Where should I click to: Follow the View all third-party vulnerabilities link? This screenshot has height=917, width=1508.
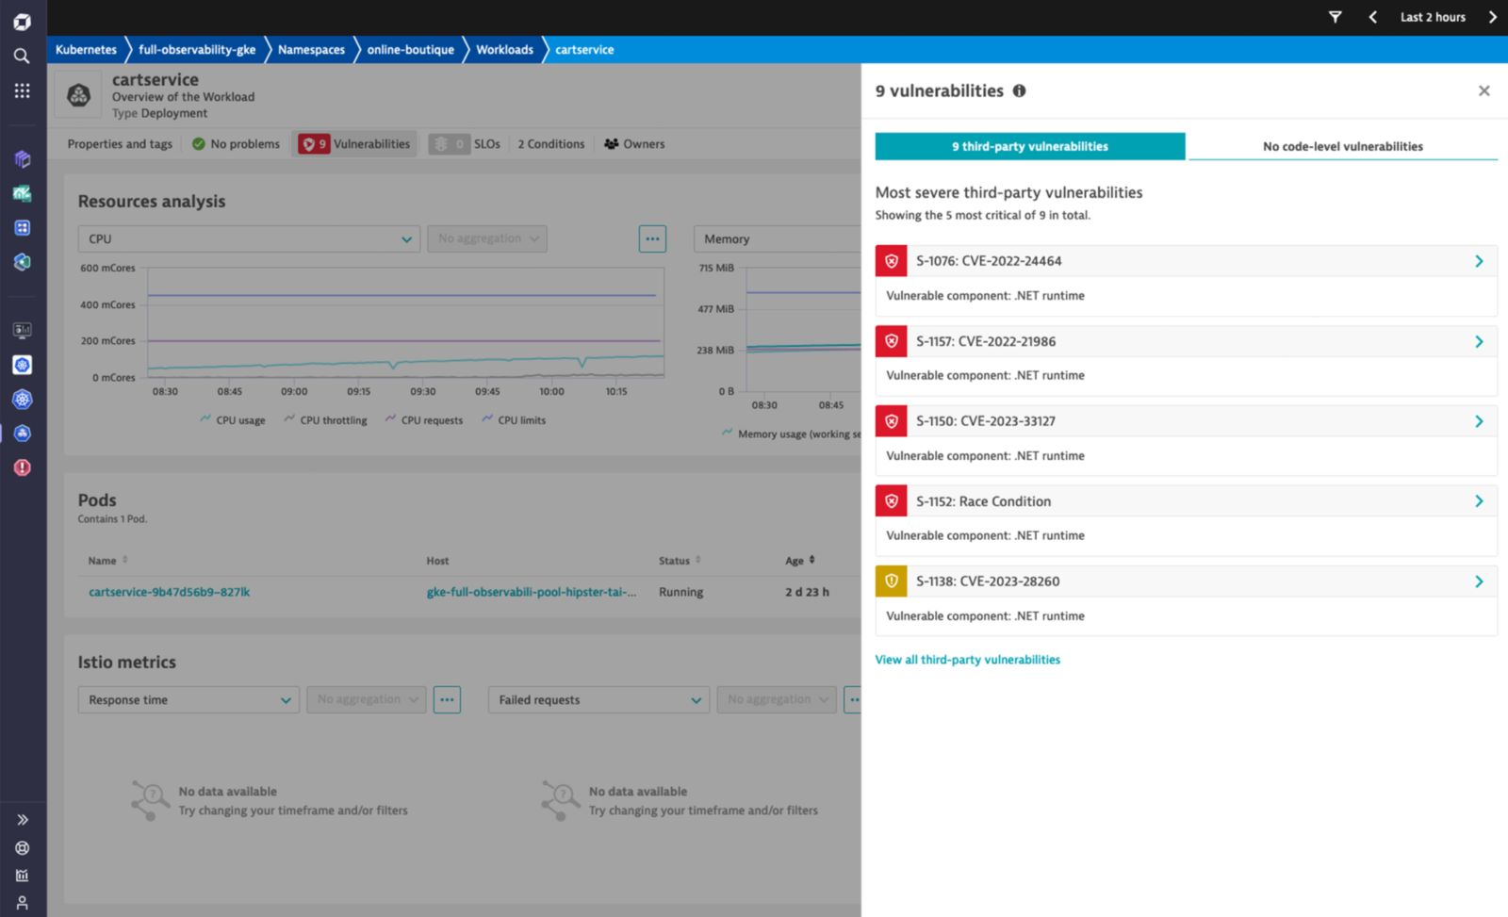point(968,660)
